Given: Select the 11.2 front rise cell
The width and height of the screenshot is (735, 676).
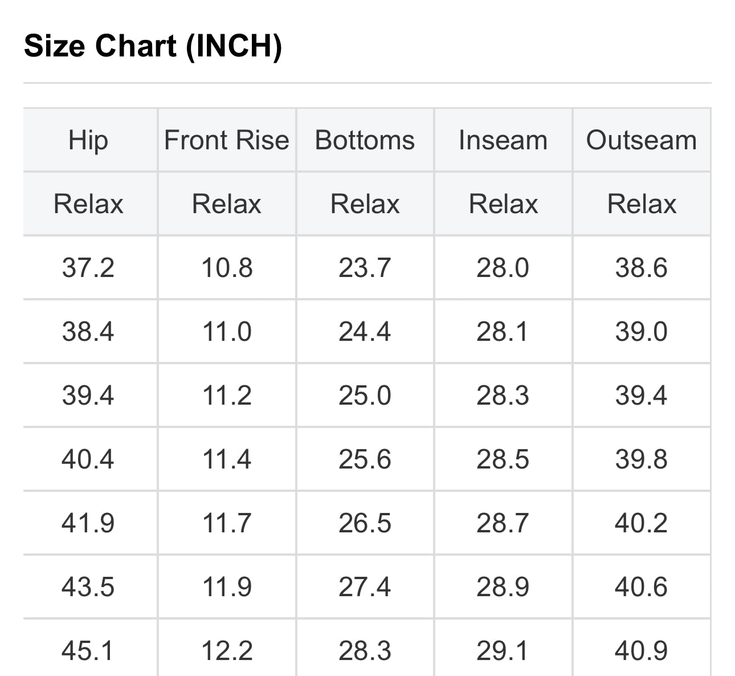Looking at the screenshot, I should (227, 396).
